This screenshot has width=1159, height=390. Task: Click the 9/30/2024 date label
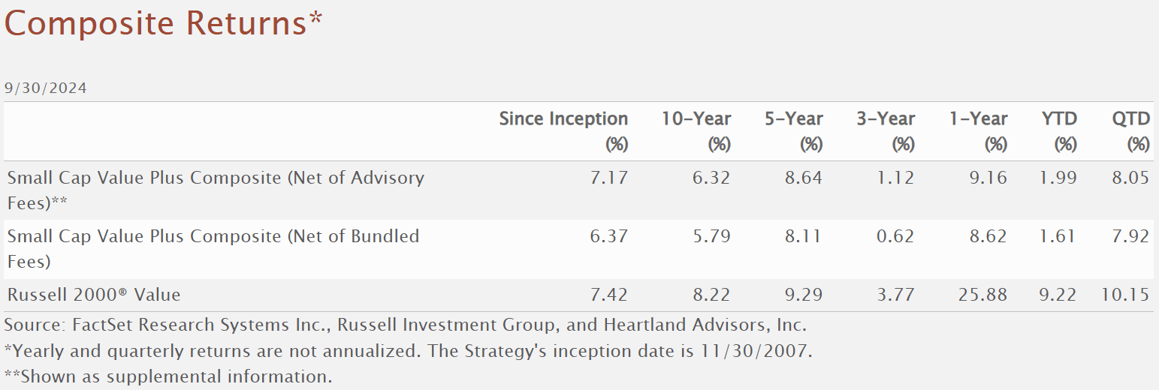tap(46, 88)
